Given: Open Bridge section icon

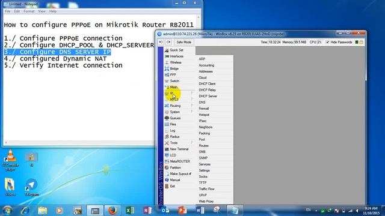Looking at the screenshot, I should [167, 68].
